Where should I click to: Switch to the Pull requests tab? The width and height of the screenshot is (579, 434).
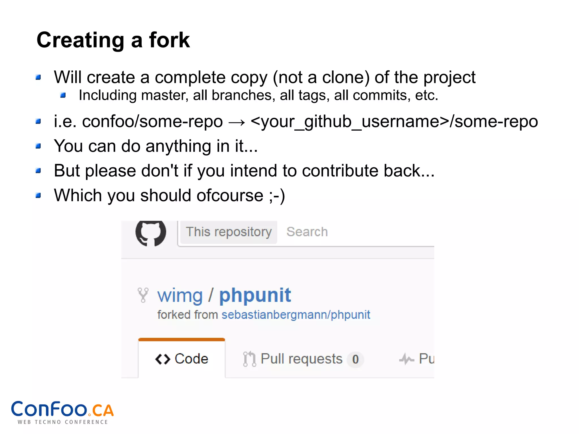coord(301,359)
